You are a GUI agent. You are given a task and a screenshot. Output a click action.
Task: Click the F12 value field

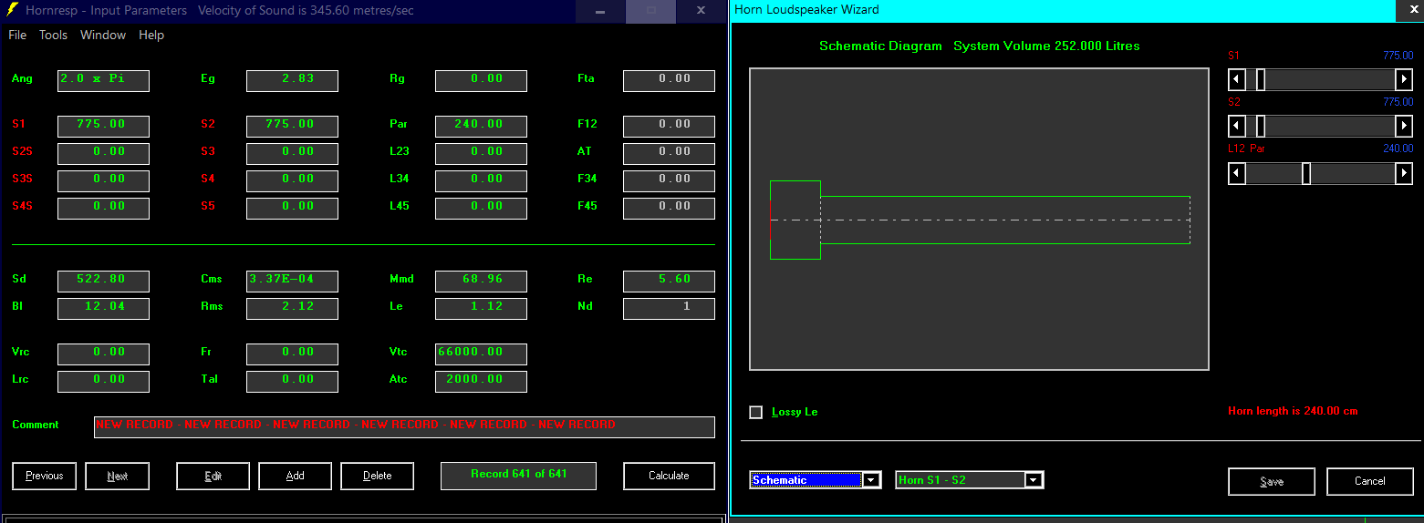tap(669, 126)
